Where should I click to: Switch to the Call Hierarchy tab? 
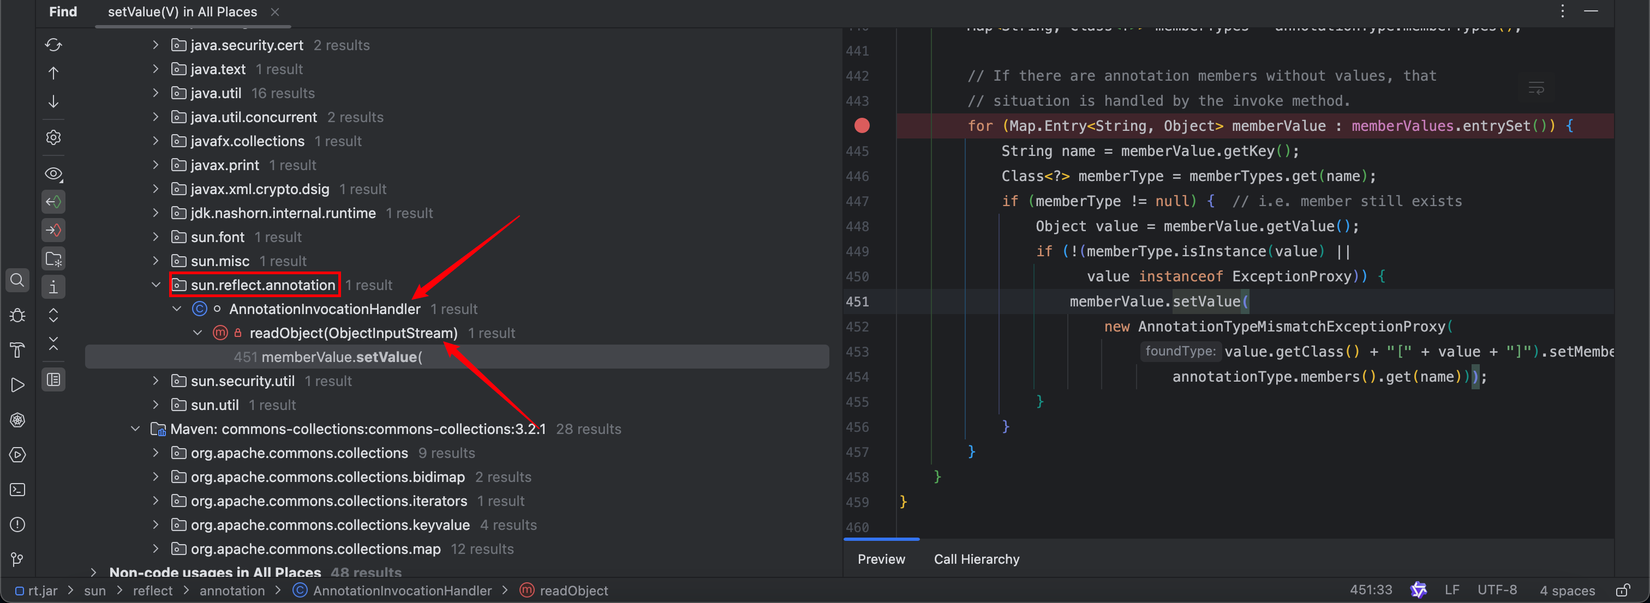976,559
